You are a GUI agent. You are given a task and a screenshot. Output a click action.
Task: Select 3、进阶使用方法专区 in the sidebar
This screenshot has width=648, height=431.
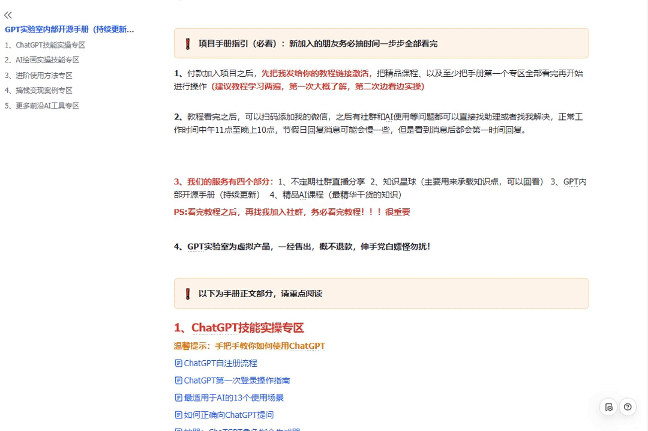[x=40, y=75]
